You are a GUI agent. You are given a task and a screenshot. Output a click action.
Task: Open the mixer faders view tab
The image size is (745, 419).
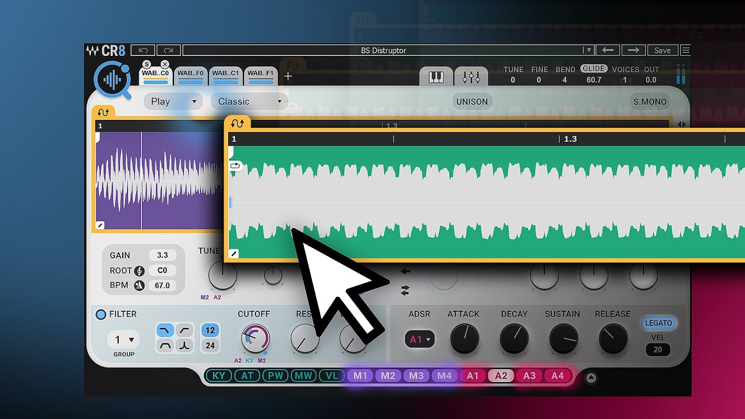point(471,76)
